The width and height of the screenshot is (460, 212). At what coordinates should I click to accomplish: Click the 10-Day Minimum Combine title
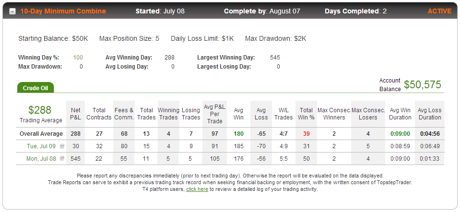(x=63, y=11)
